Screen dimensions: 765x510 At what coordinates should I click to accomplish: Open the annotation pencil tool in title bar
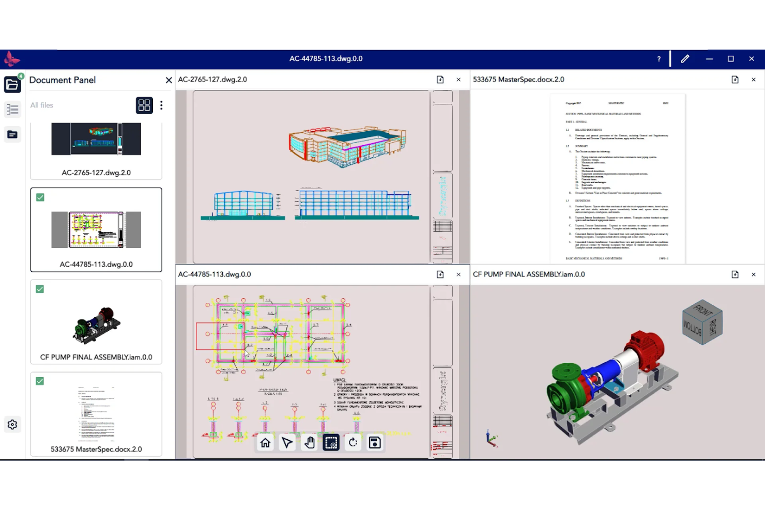pyautogui.click(x=685, y=59)
